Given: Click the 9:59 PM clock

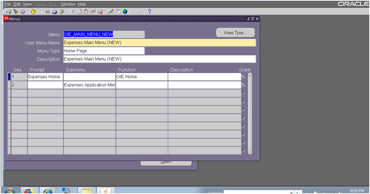Looking at the screenshot, I should tap(357, 191).
